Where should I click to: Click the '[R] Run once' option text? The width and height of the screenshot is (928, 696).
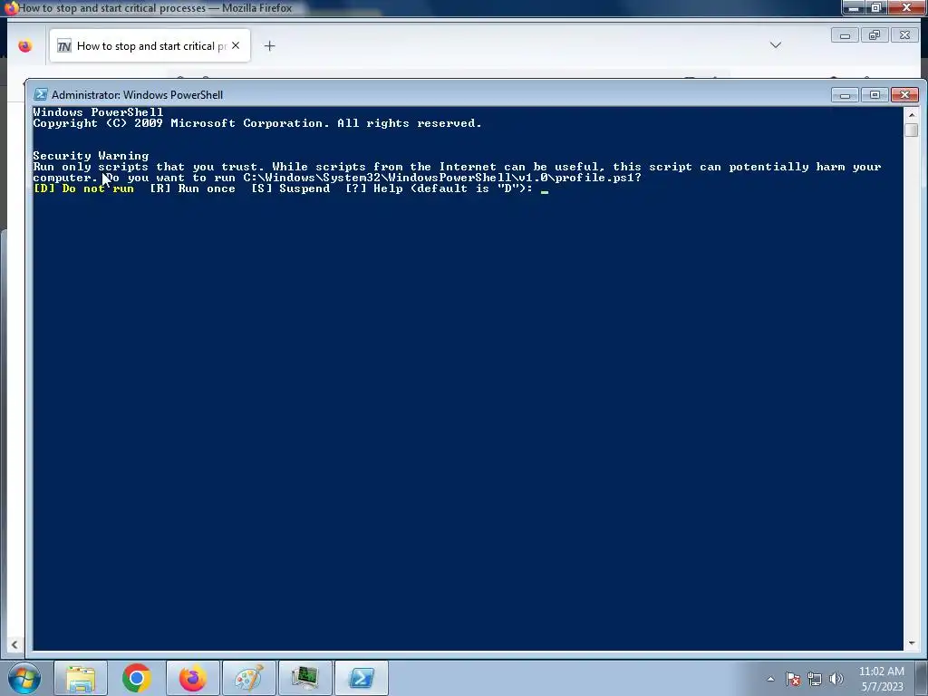pos(192,188)
